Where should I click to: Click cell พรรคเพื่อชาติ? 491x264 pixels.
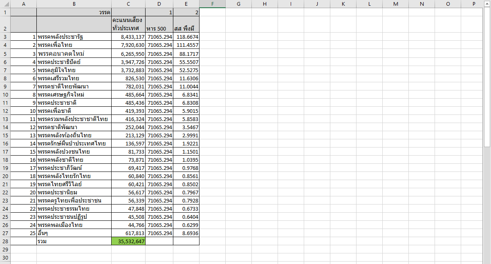point(74,110)
